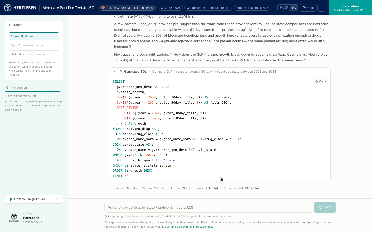
Task: Collapse the Generated SQL section
Action: click(115, 72)
